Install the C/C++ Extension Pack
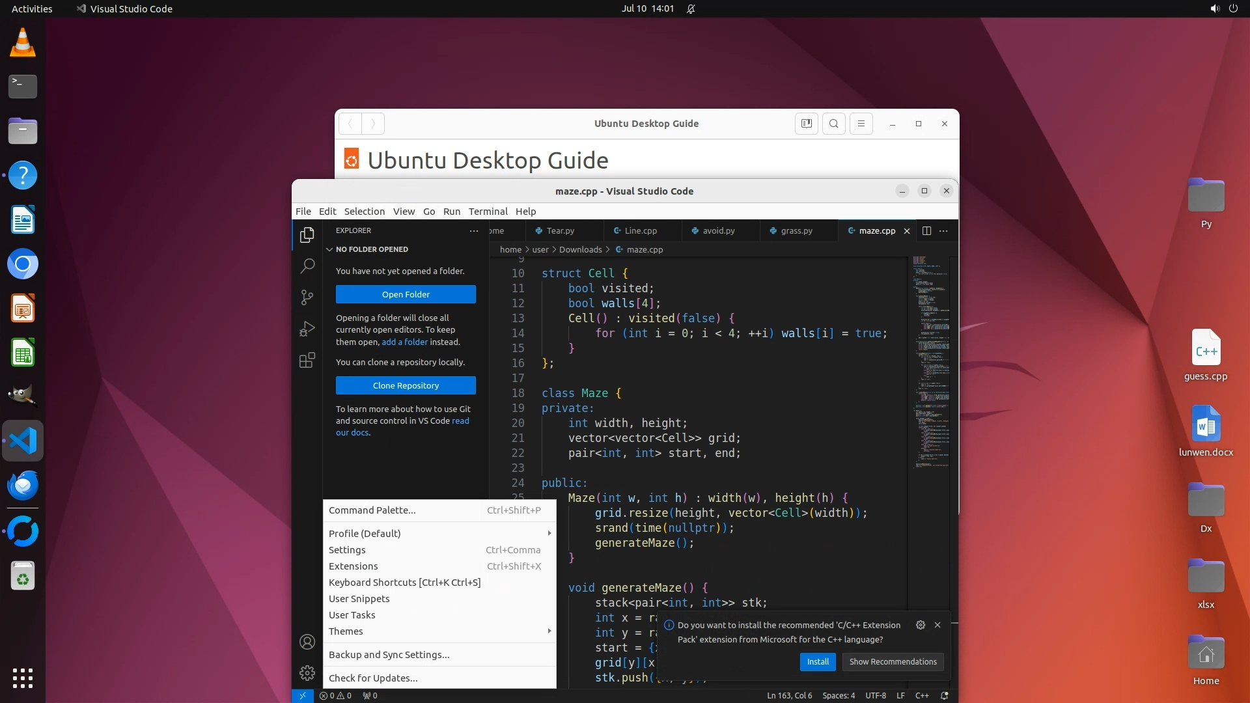Image resolution: width=1250 pixels, height=703 pixels. point(817,661)
